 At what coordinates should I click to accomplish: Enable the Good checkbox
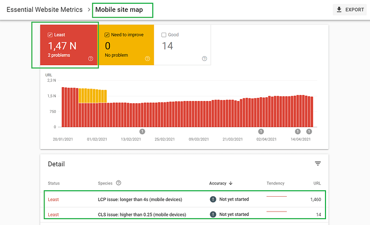pos(164,35)
